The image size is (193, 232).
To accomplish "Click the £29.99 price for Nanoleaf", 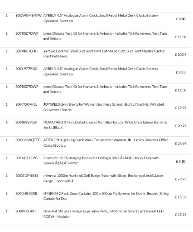I will pyautogui.click(x=180, y=215).
